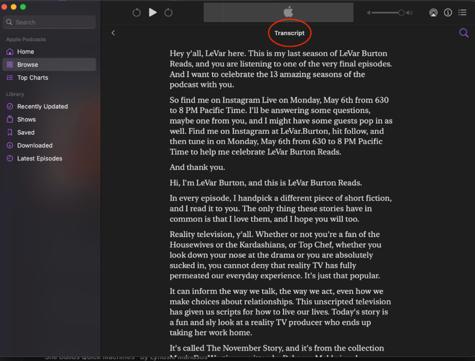Skip forward with the jump-ahead control
Screen dimensions: 475x361
168,12
